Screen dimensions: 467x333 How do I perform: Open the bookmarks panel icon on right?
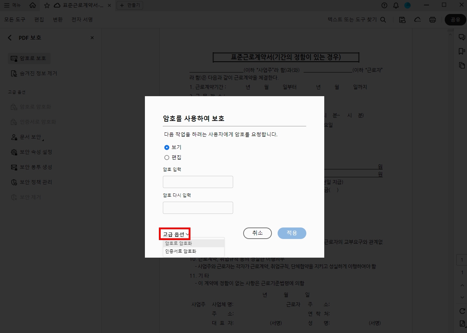(x=462, y=52)
